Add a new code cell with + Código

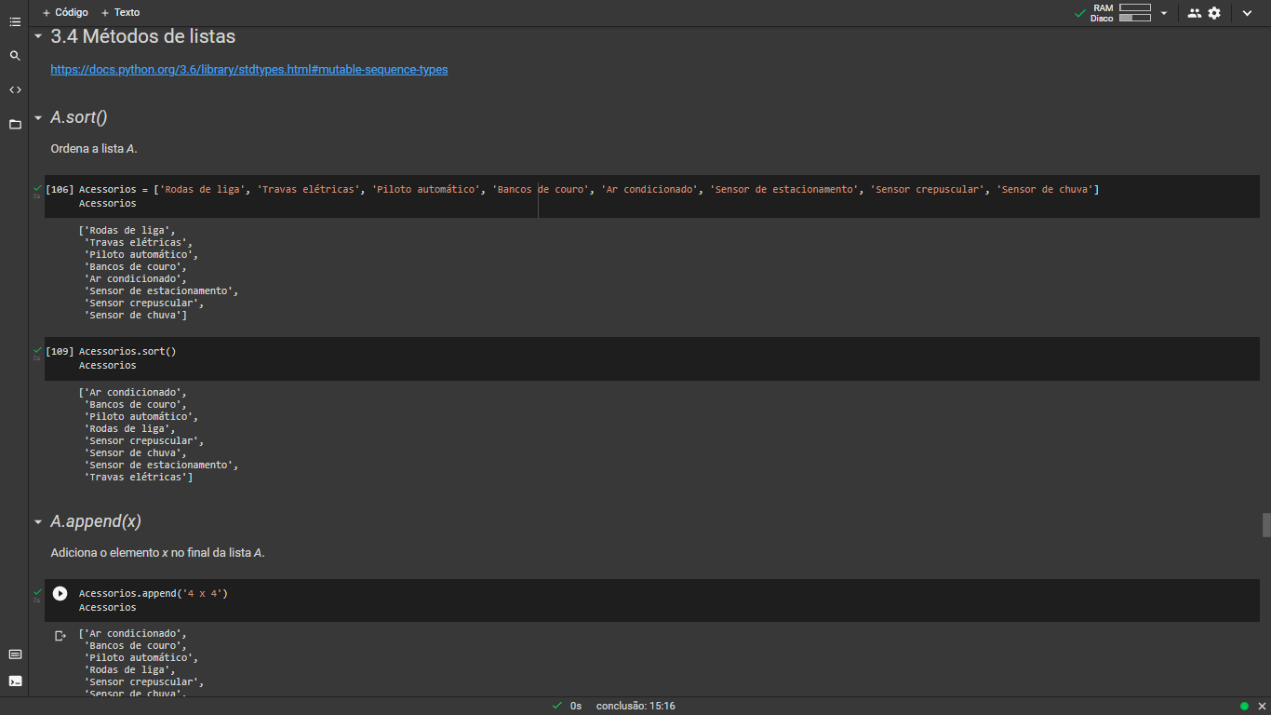pos(65,13)
